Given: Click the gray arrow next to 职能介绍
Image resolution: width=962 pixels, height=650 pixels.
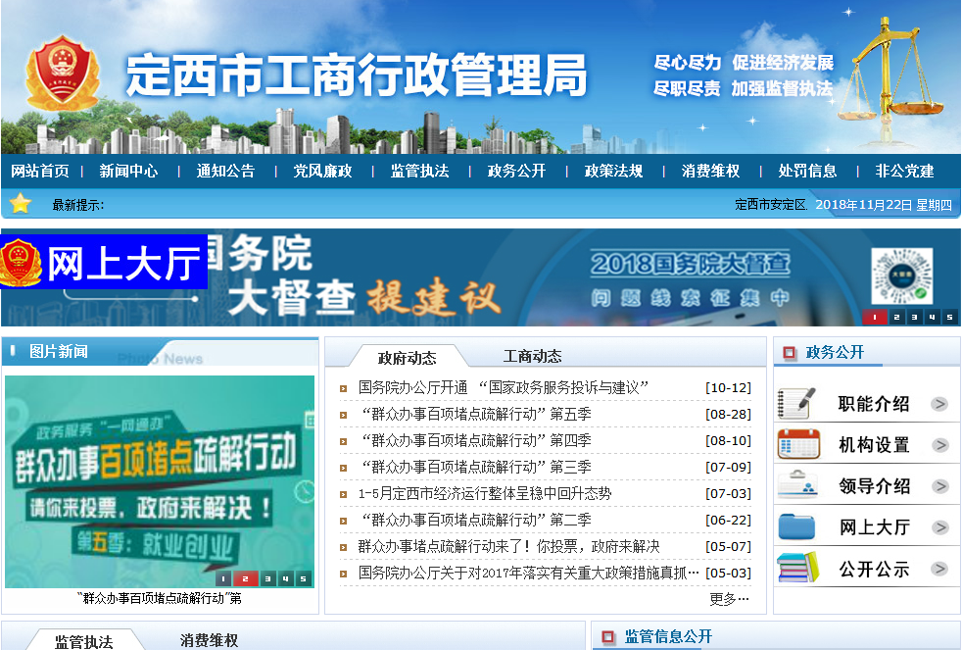Looking at the screenshot, I should click(x=939, y=404).
